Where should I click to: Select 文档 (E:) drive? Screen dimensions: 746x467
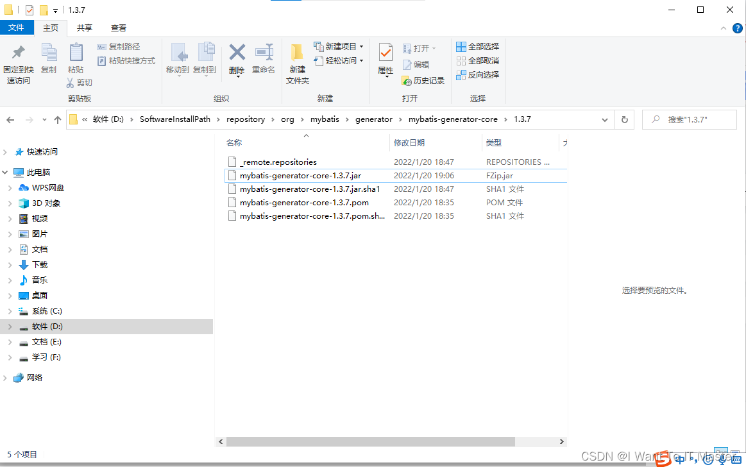click(x=46, y=342)
